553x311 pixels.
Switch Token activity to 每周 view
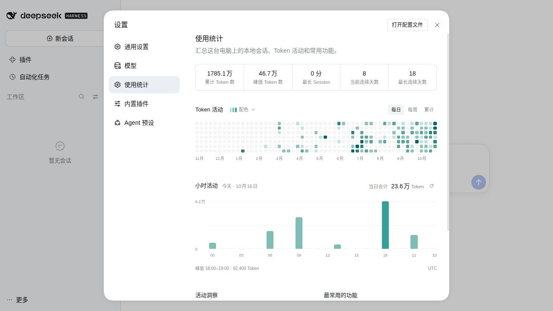click(413, 110)
